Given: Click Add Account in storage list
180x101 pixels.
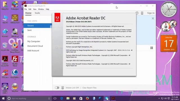Looking at the screenshot, I should [33, 50].
